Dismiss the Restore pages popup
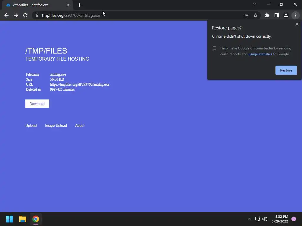Screen dimensions: 302x226 tap(297, 24)
